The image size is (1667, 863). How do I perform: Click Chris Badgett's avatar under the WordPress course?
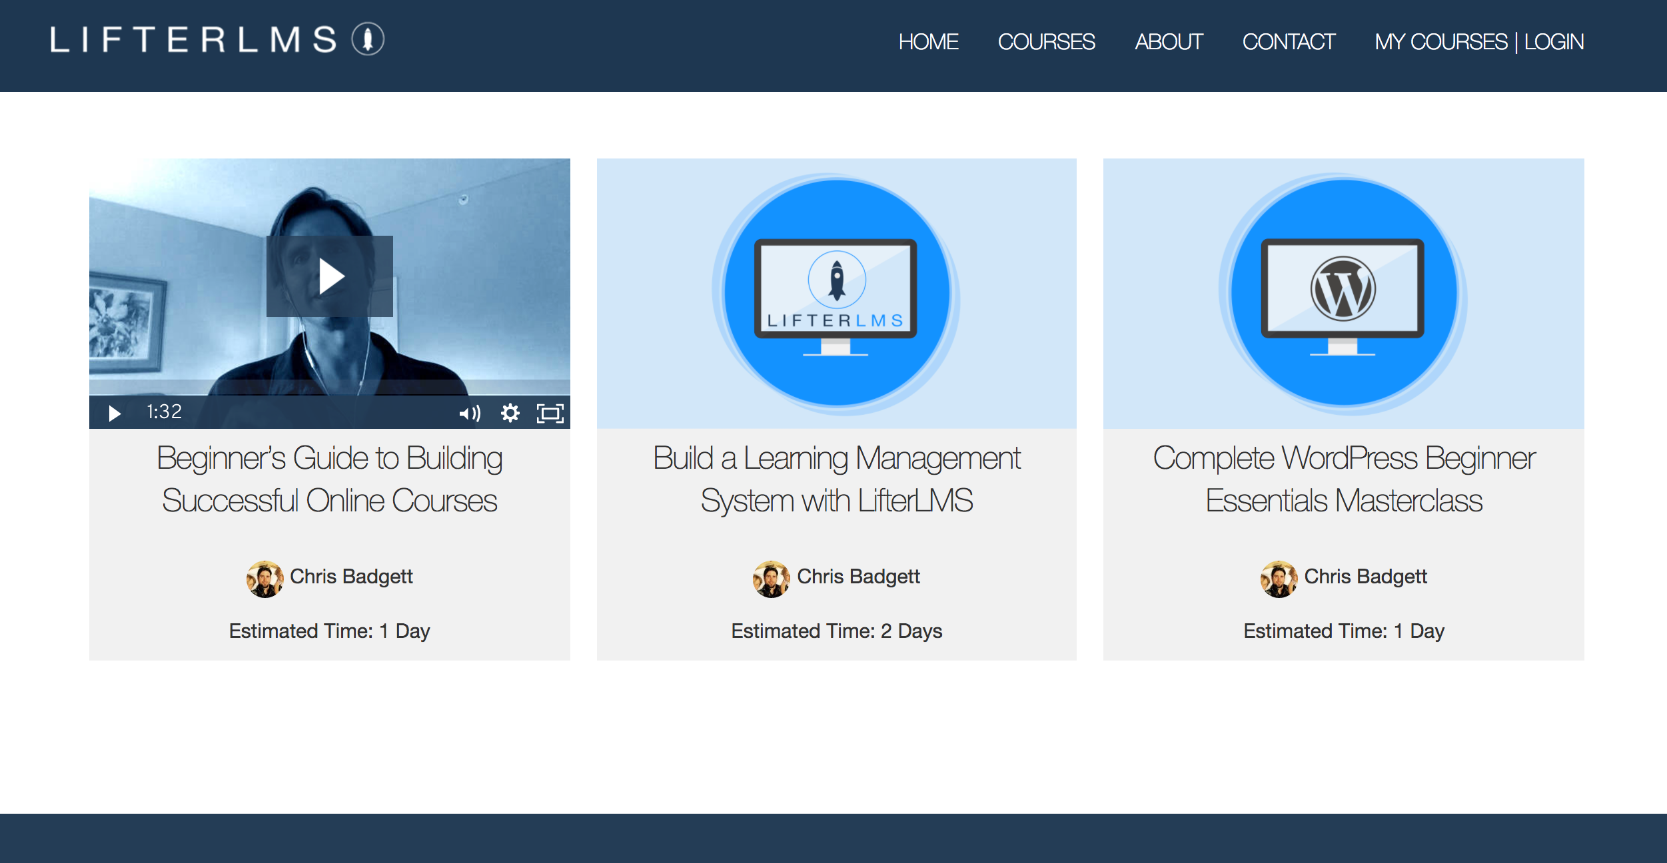[1279, 577]
